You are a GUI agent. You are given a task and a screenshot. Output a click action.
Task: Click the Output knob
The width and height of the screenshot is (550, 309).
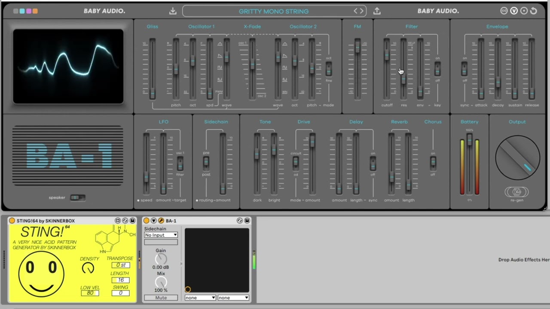(517, 158)
